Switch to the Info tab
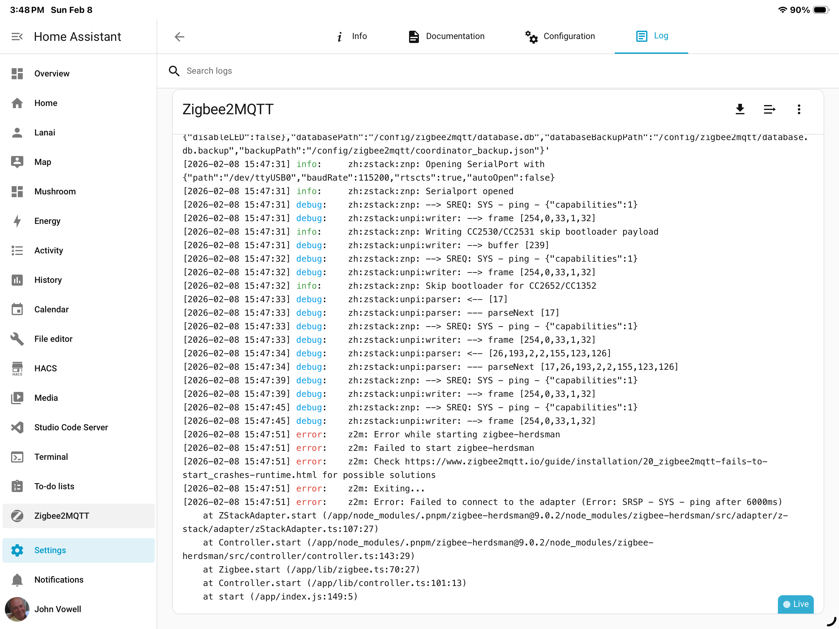 352,37
